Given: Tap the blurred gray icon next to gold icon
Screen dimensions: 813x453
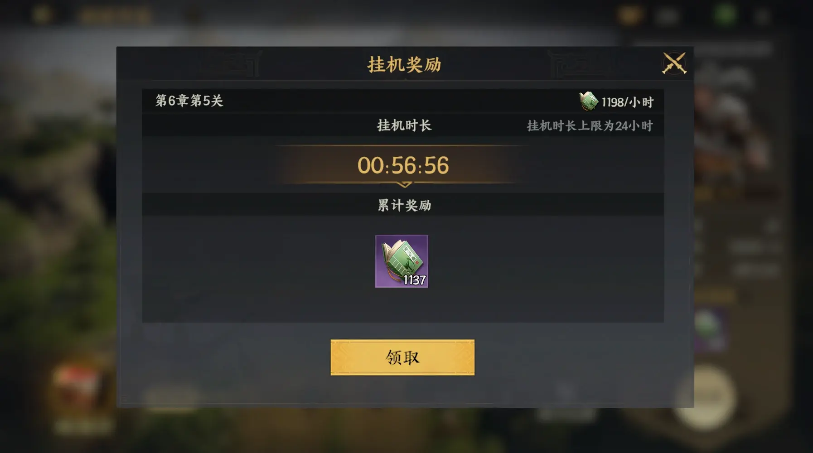Looking at the screenshot, I should [666, 17].
